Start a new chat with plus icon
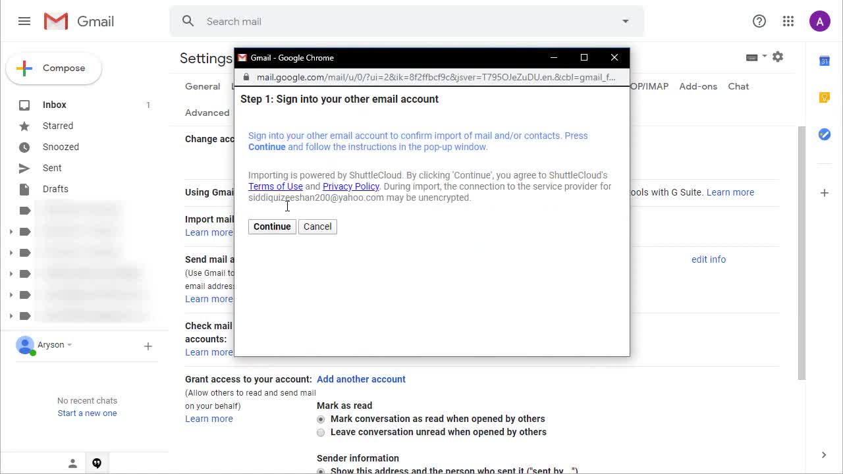Image resolution: width=843 pixels, height=474 pixels. [148, 346]
